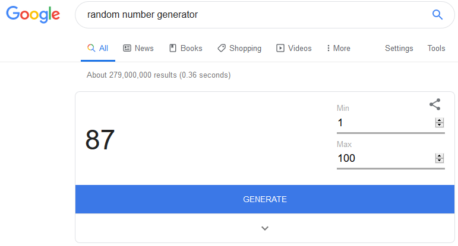Click the search box text field
The height and width of the screenshot is (246, 458).
(x=249, y=15)
